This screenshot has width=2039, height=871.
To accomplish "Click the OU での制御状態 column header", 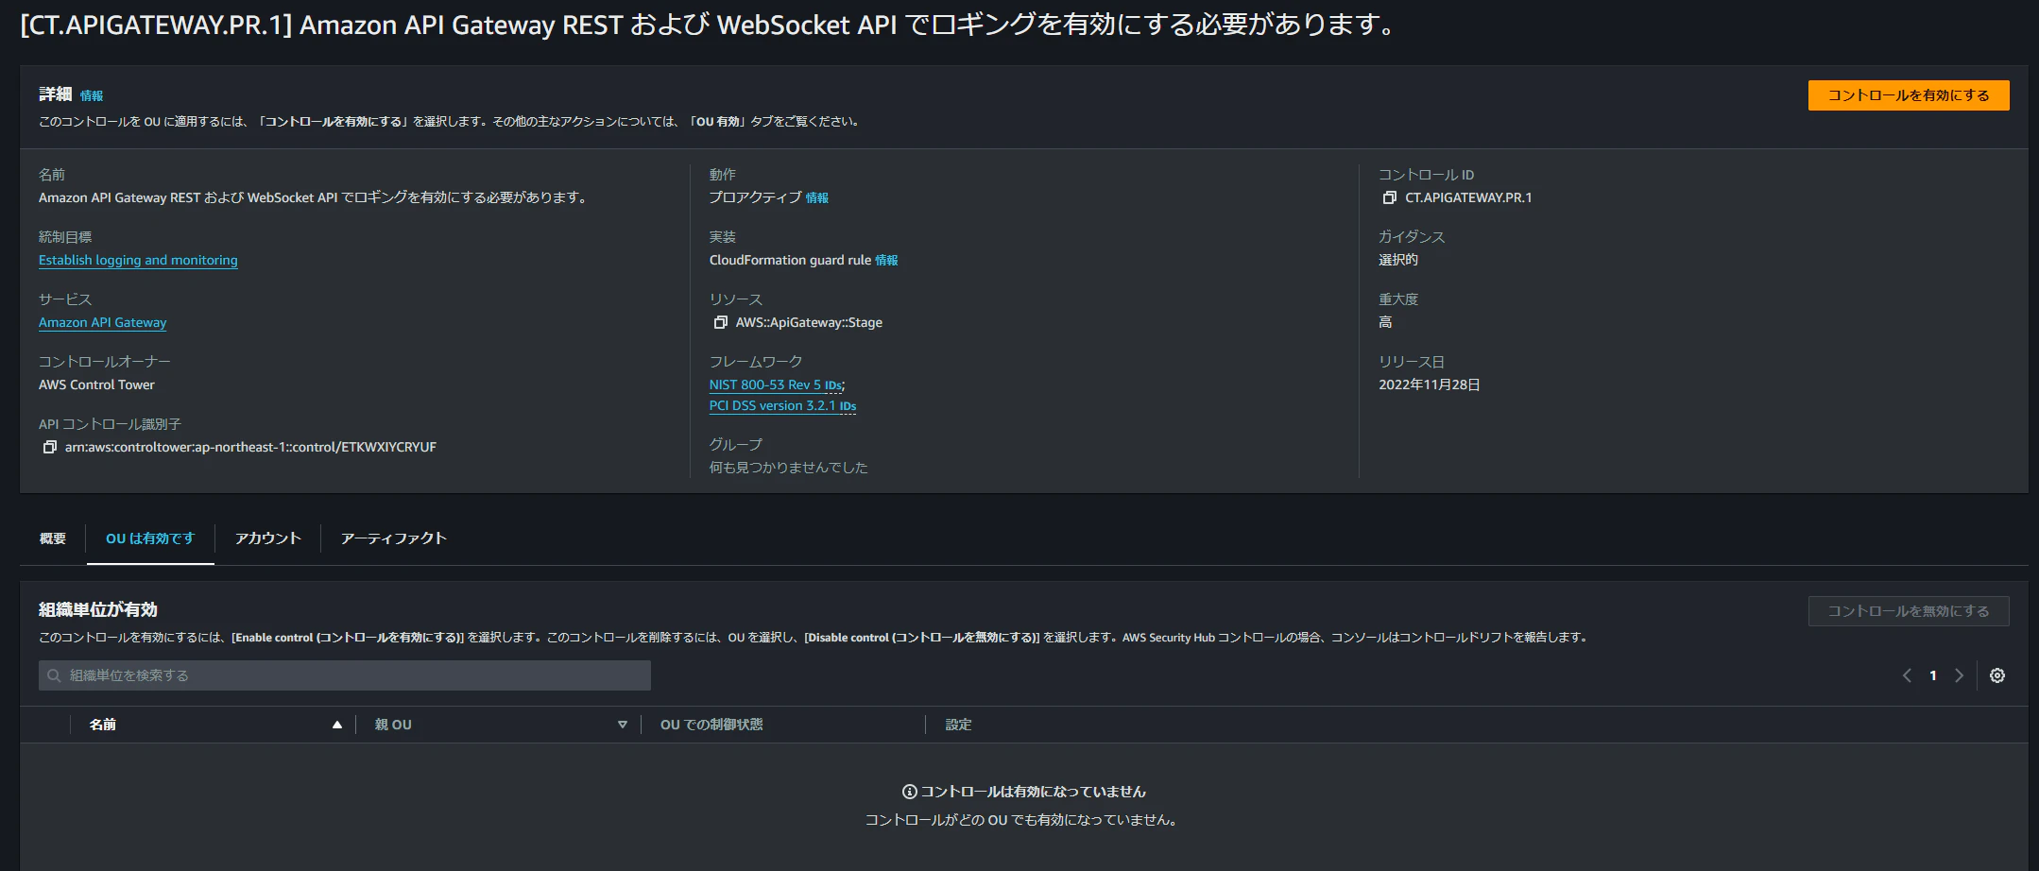I will point(711,725).
